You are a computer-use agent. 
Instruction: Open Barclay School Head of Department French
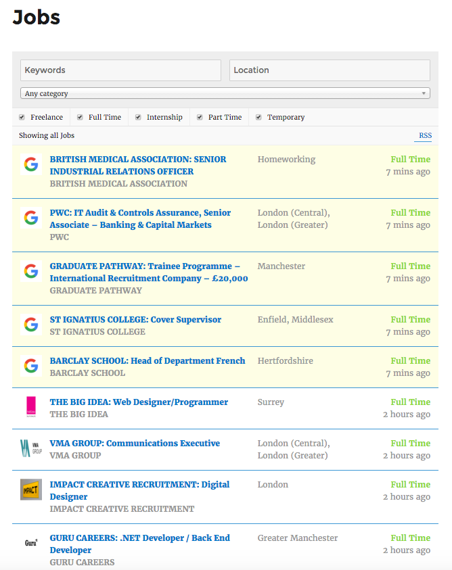(148, 360)
